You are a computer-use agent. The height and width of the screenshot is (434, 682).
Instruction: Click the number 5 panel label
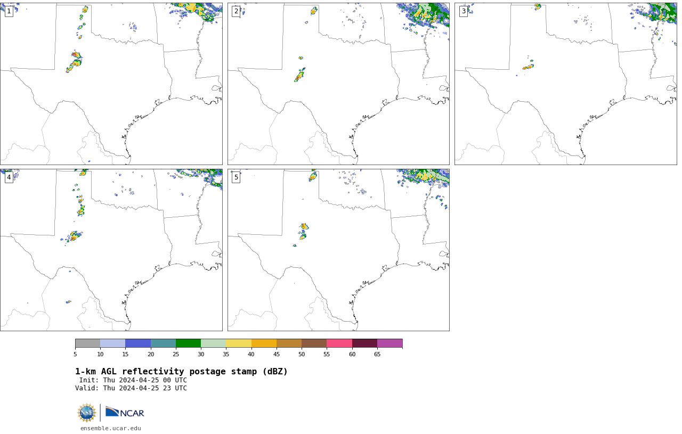(236, 177)
